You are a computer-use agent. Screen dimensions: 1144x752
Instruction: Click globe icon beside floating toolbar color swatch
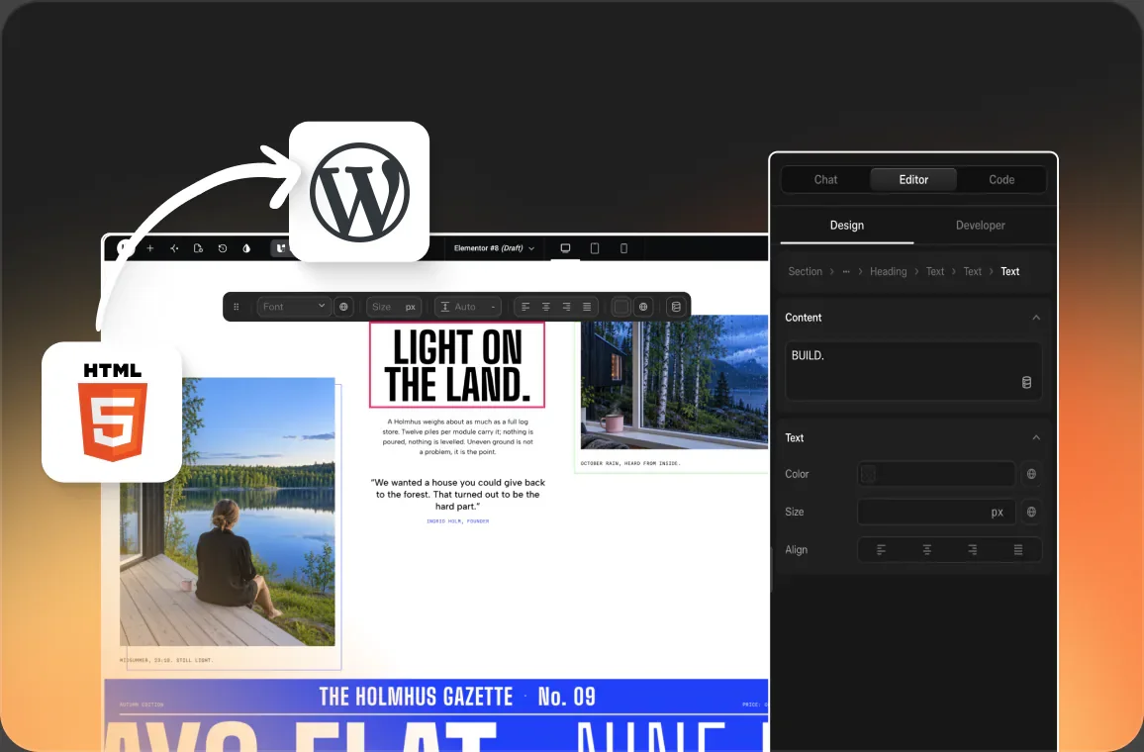pos(643,307)
